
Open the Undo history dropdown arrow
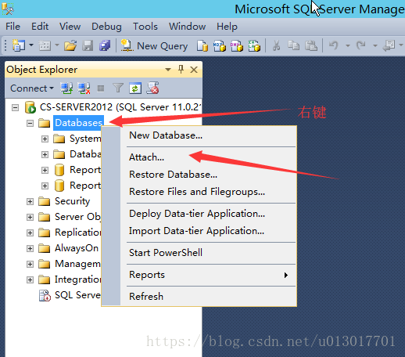[x=348, y=45]
